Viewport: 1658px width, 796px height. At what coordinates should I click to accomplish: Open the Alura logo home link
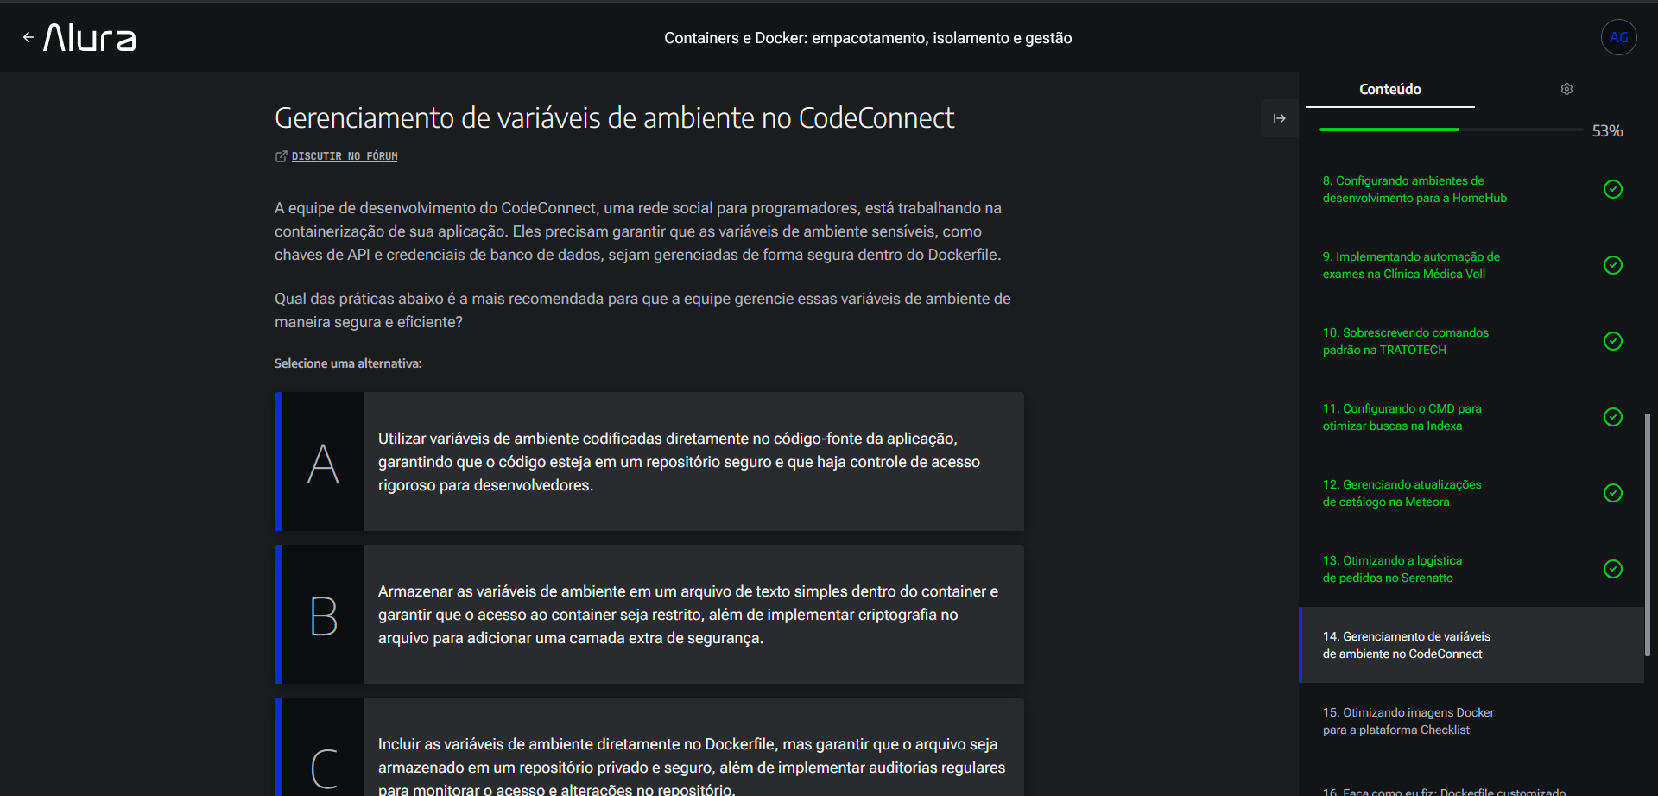[x=90, y=38]
